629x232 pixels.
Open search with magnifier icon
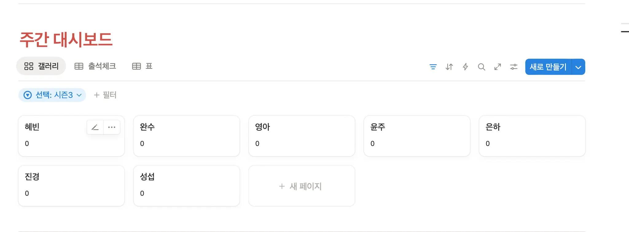coord(482,67)
